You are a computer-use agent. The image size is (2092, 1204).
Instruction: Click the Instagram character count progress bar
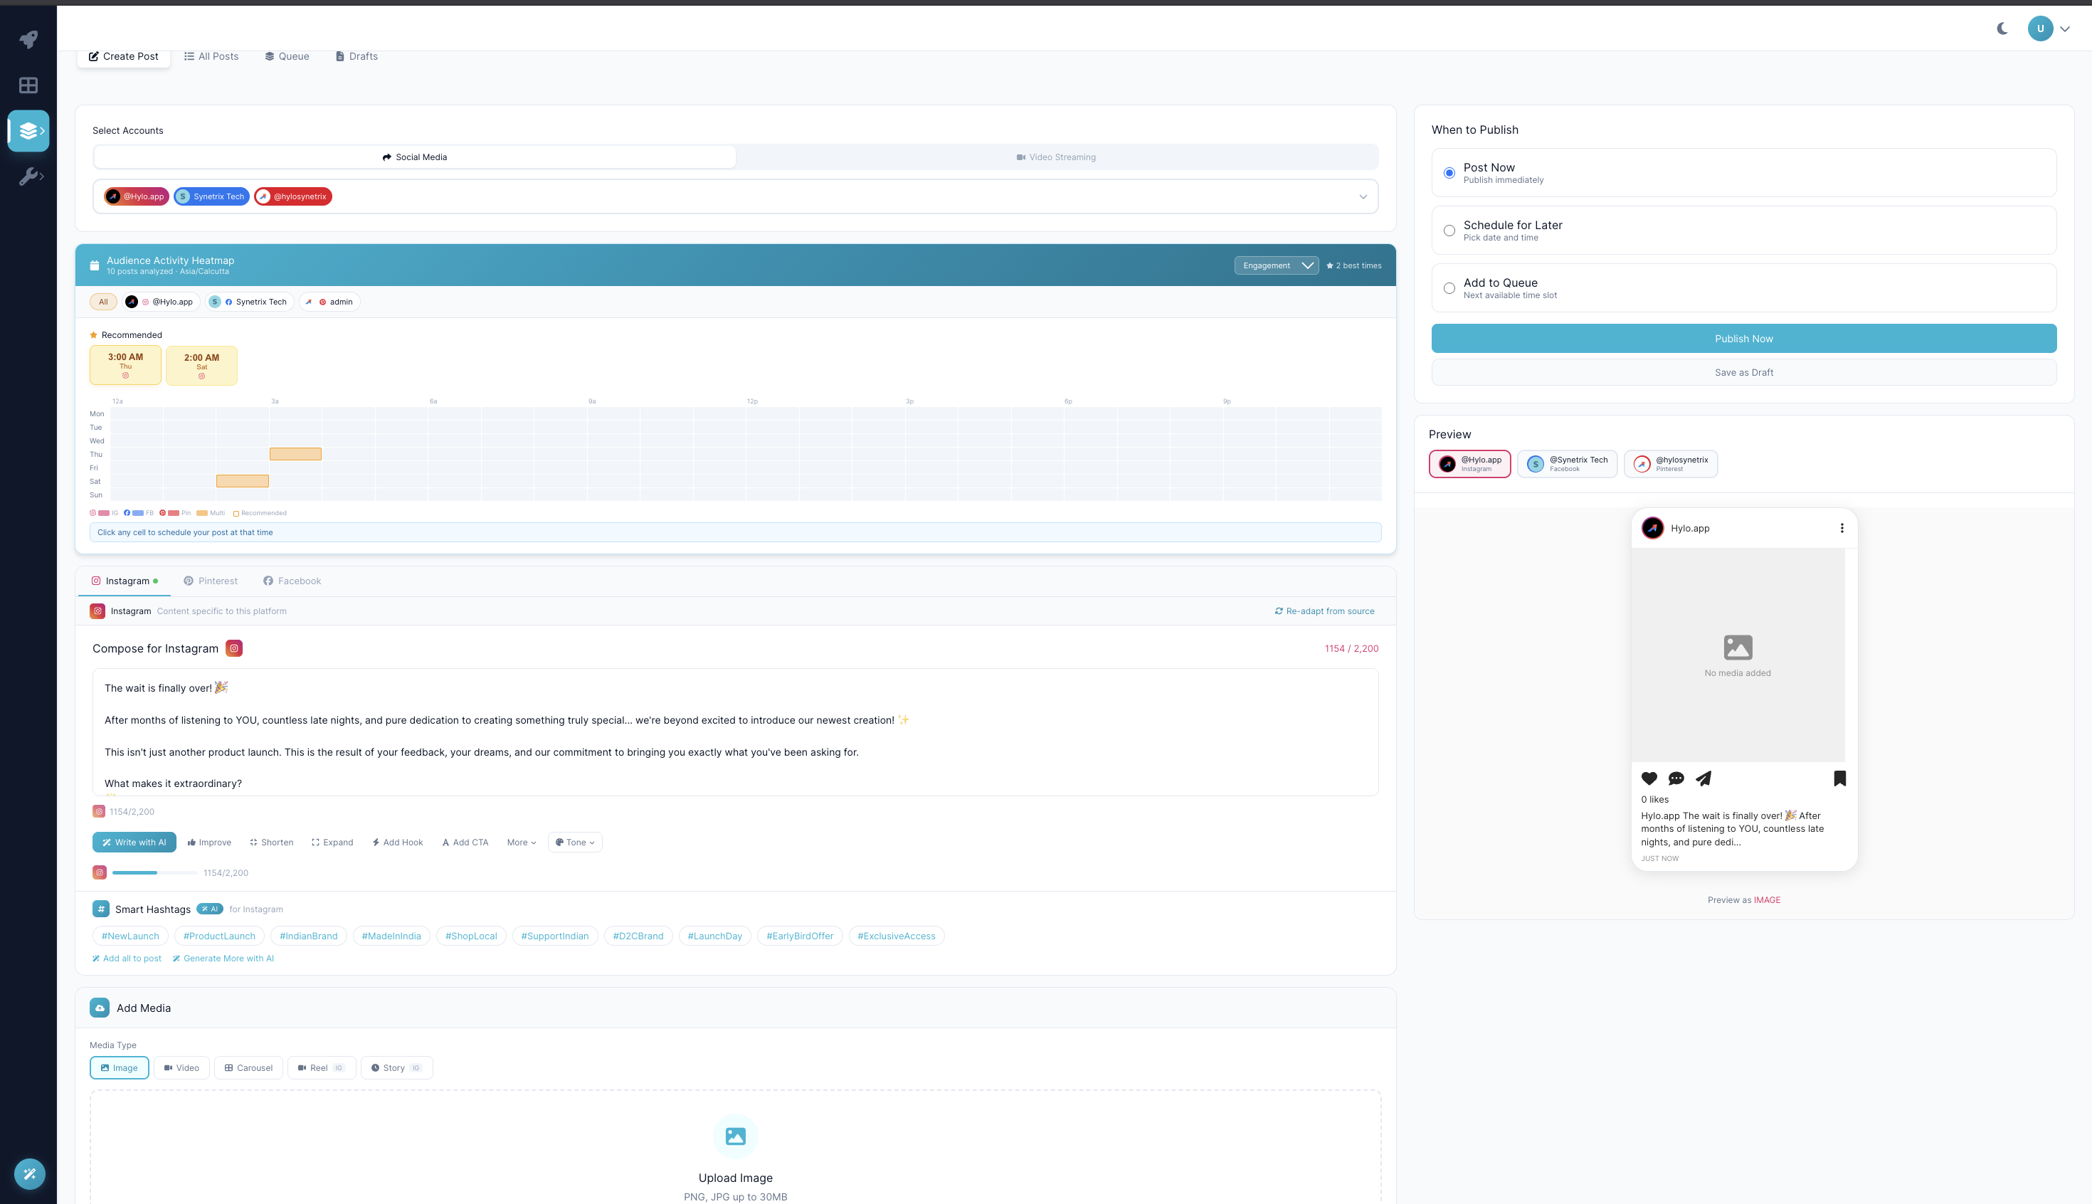(154, 873)
